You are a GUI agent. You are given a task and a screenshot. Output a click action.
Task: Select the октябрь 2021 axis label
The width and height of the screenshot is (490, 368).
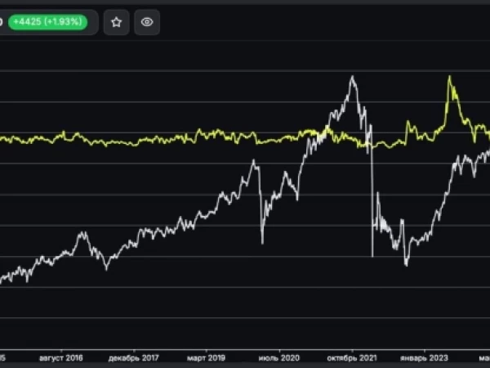(352, 358)
